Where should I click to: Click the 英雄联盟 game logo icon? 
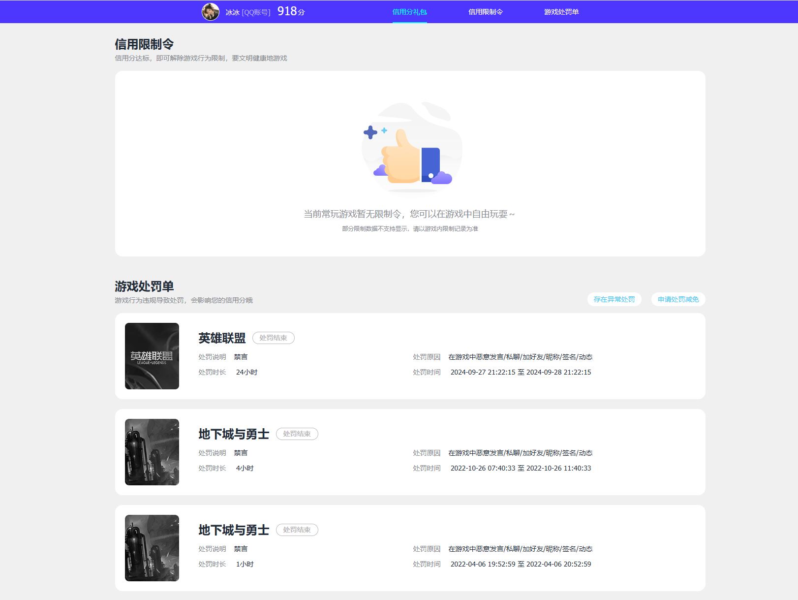(152, 356)
